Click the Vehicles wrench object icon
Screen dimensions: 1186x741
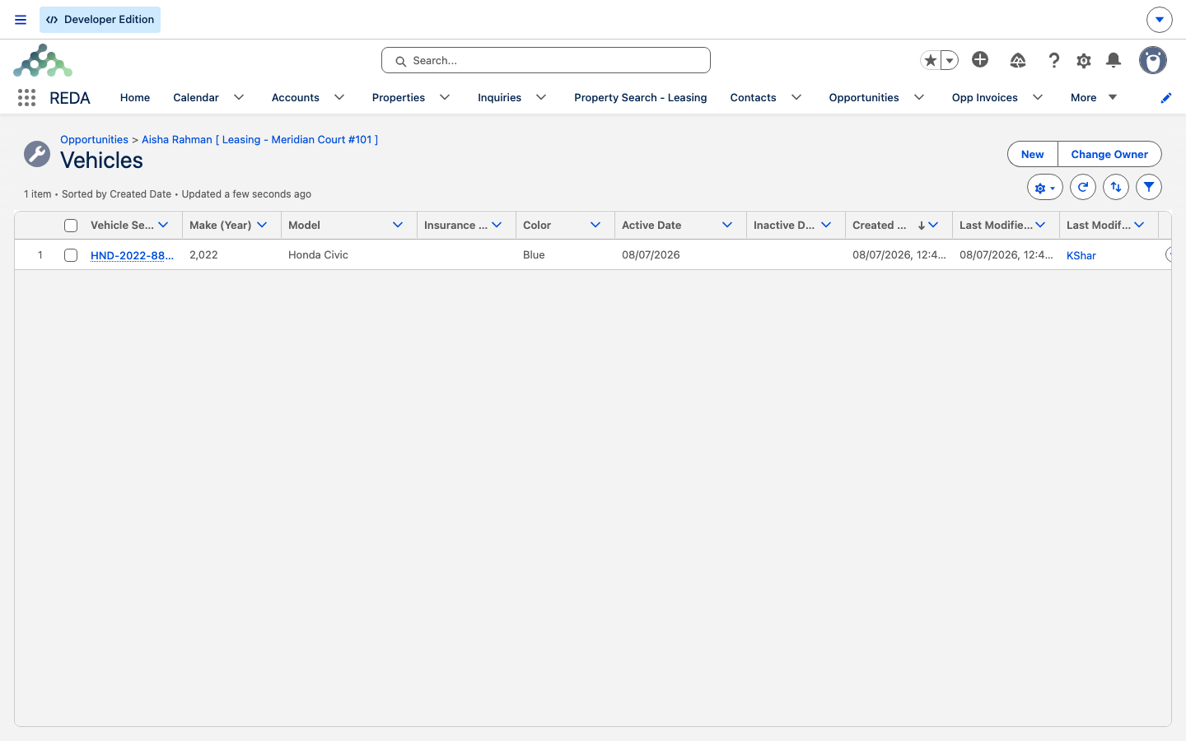[37, 153]
